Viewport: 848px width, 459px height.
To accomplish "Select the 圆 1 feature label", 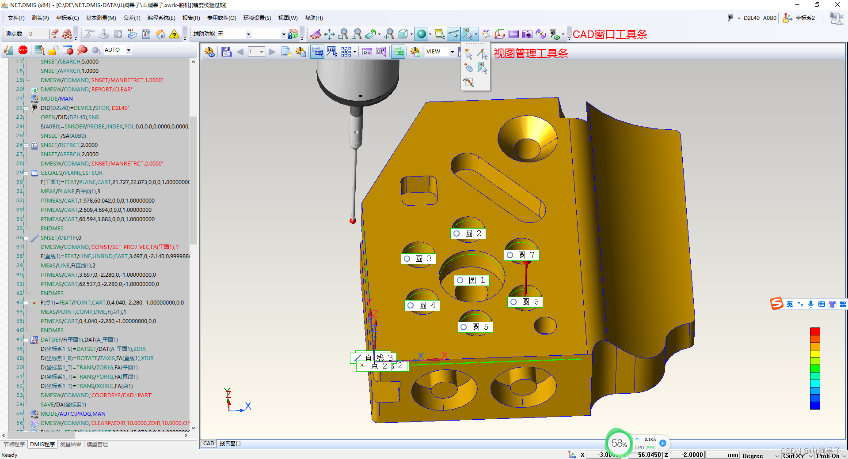I will coord(472,280).
